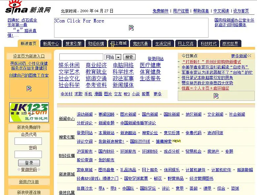The height and width of the screenshot is (195, 257).
Task: Open 创建自己的图像工作室 link
Action: click(29, 75)
